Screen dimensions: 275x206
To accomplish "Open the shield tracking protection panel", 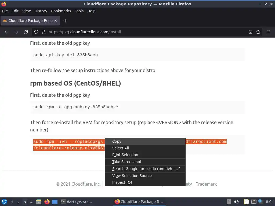I will point(36,32).
